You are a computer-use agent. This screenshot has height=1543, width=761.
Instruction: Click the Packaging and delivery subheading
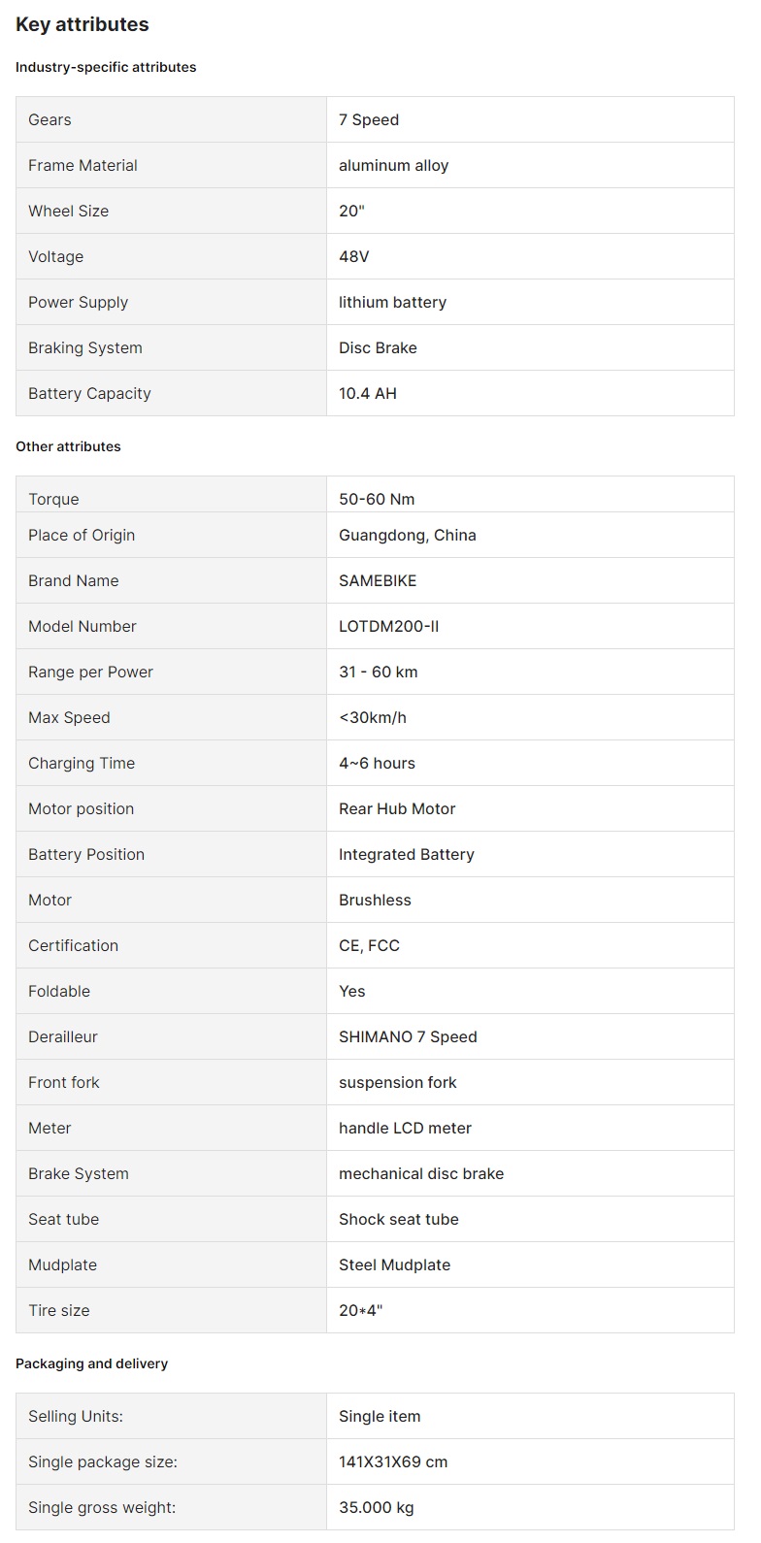click(91, 1363)
